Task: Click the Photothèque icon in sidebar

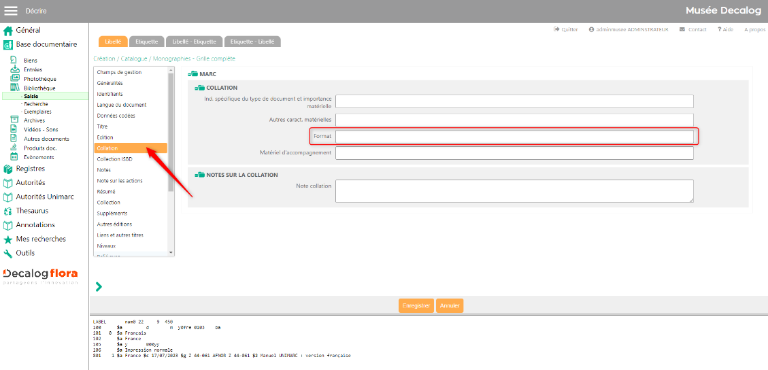Action: coord(14,79)
